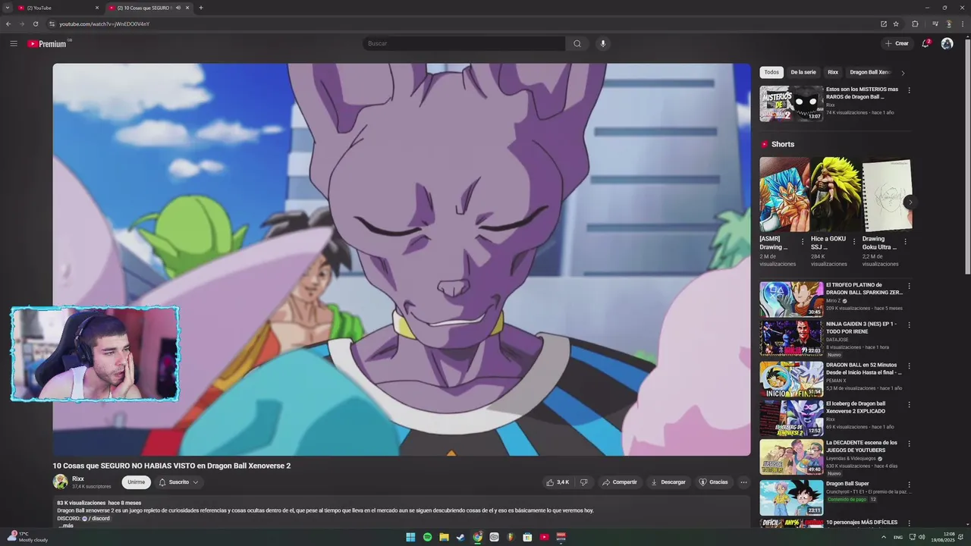This screenshot has height=546, width=971.
Task: Open options for DRAGON BALL en 52 Minutos
Action: [x=909, y=366]
